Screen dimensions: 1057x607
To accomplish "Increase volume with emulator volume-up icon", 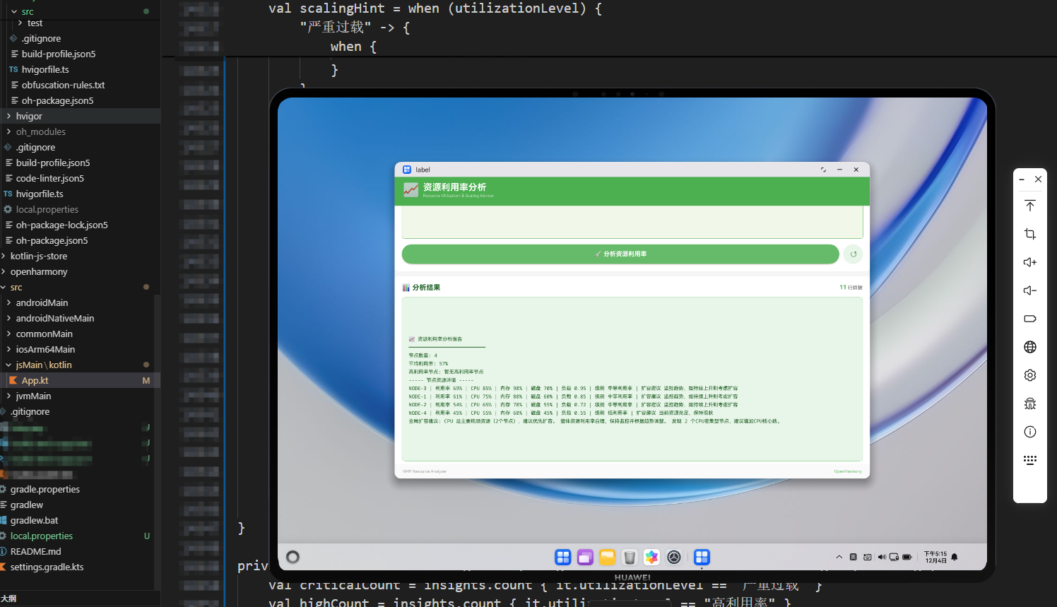I will (1030, 262).
